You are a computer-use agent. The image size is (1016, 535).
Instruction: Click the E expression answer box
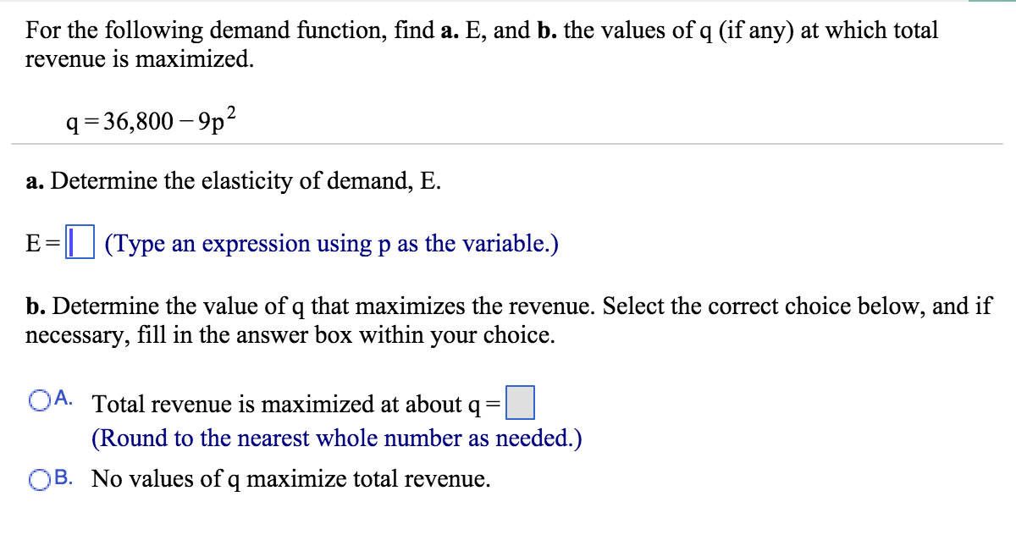[79, 244]
